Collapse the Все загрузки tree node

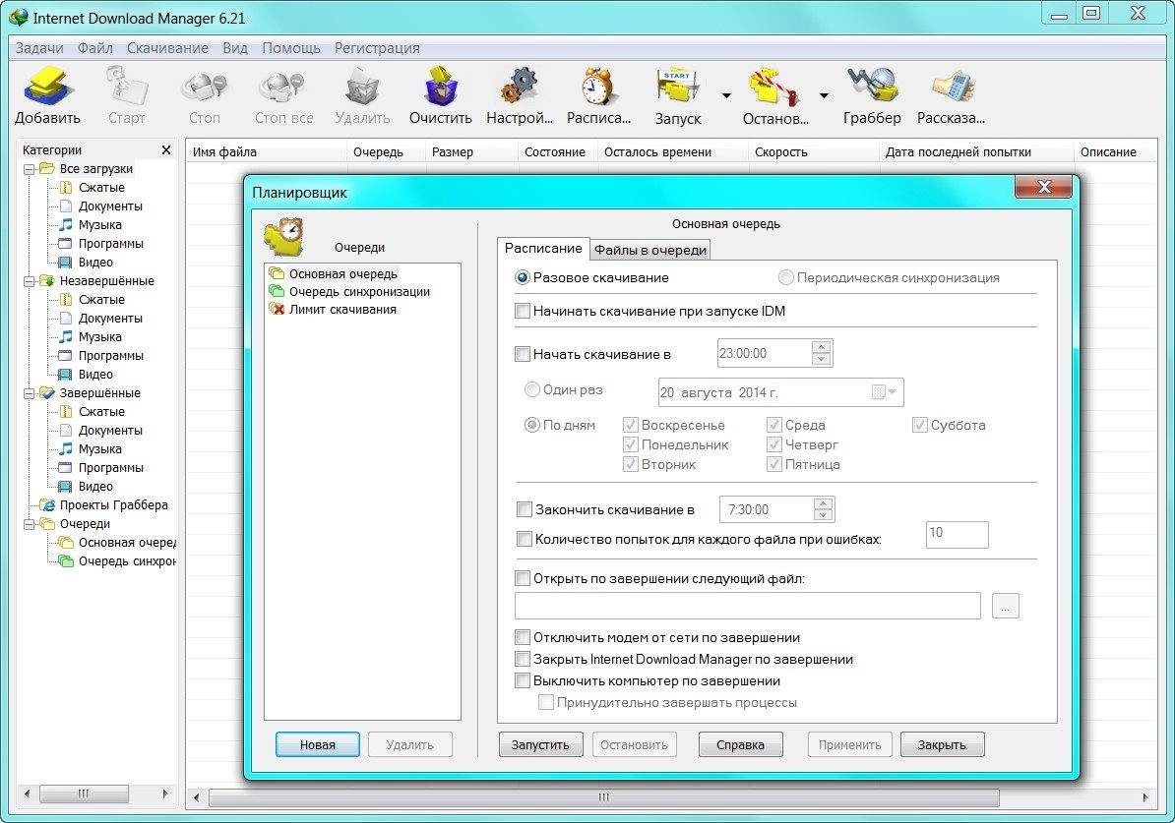(x=29, y=169)
